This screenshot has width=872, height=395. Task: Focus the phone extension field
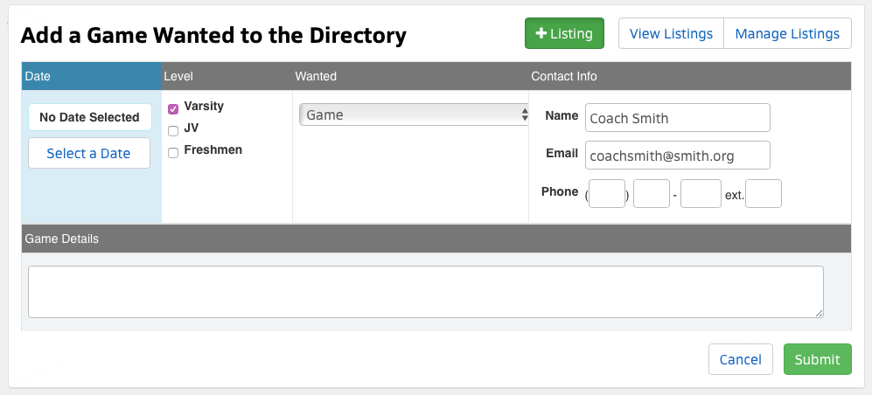[x=763, y=194]
